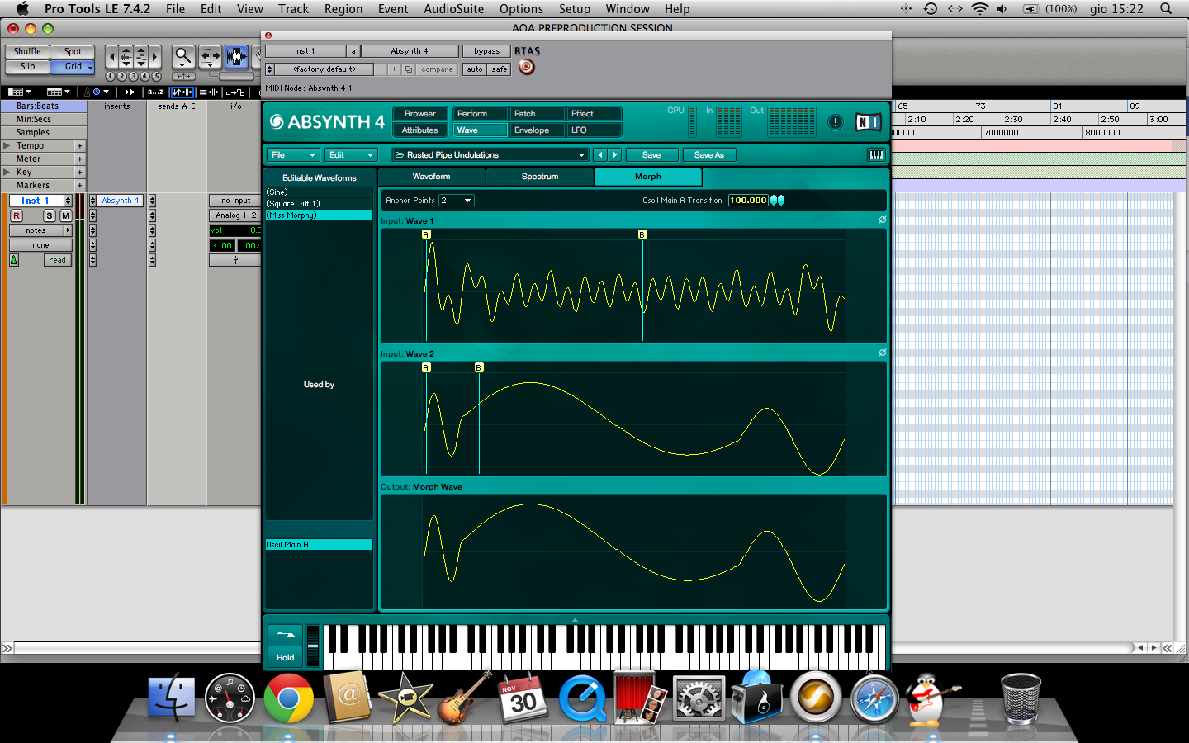1189x743 pixels.
Task: Switch to the Waveform tab
Action: tap(431, 177)
